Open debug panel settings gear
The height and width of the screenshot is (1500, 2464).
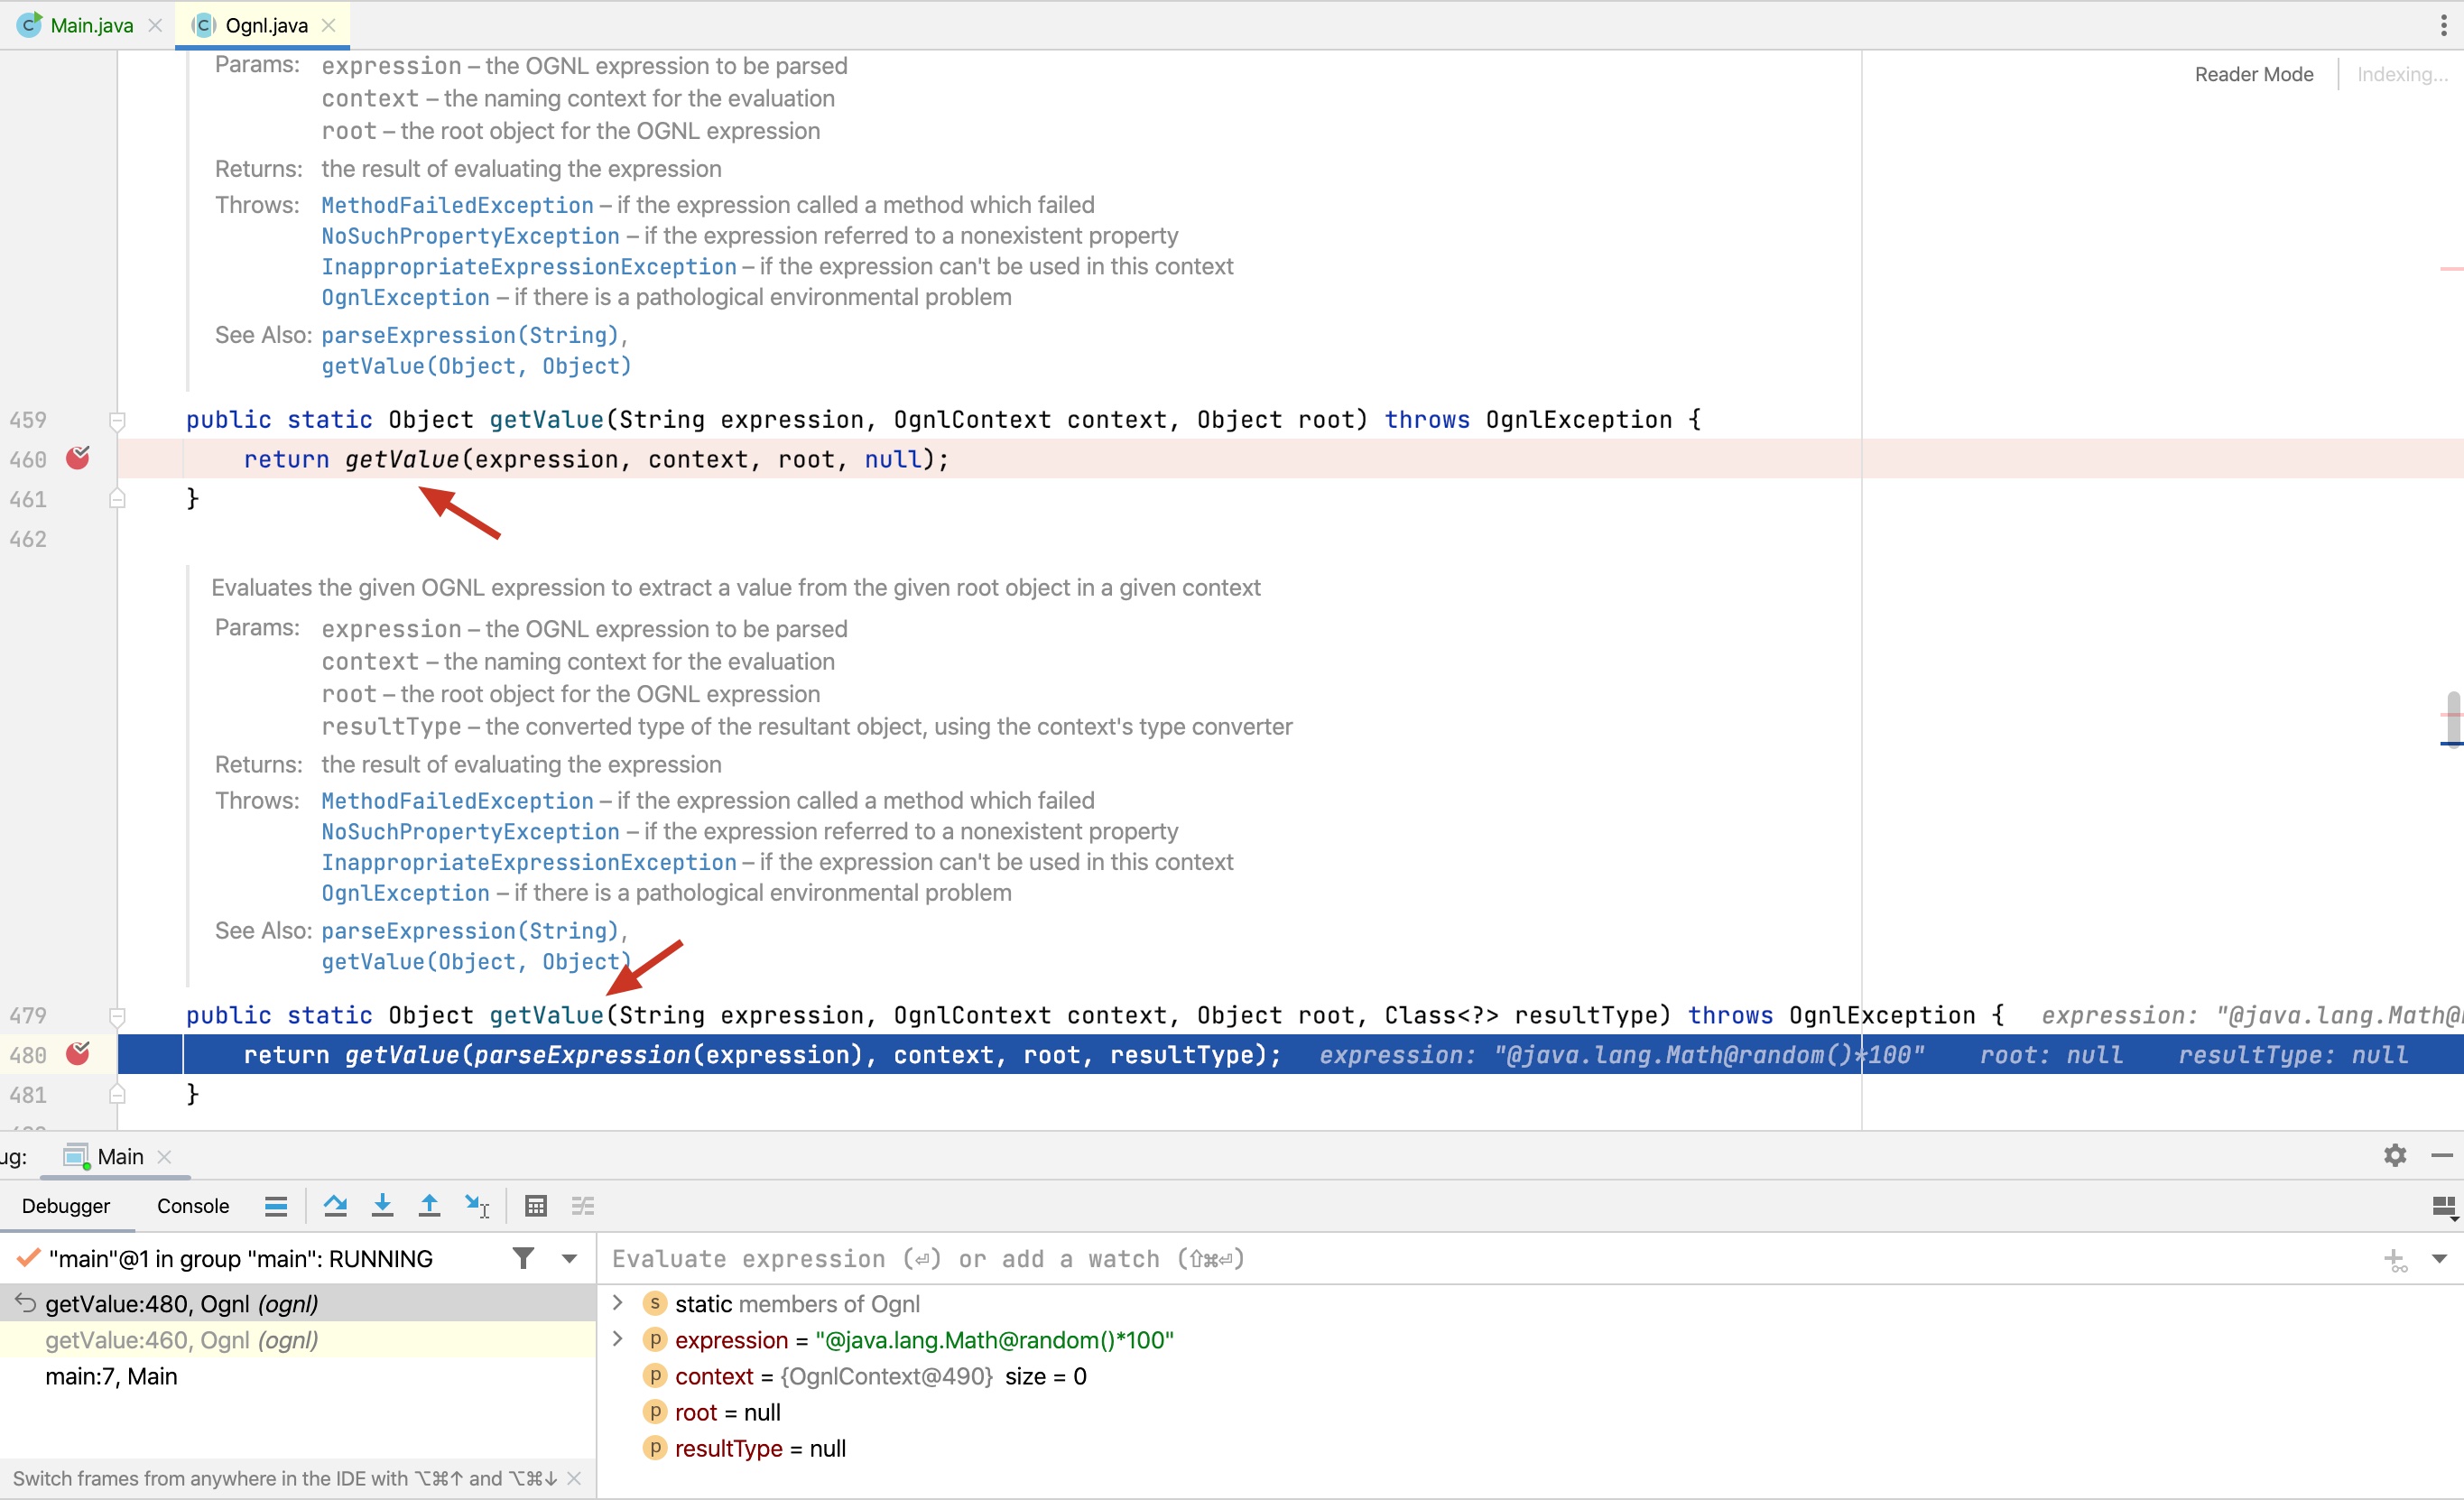(2395, 1156)
